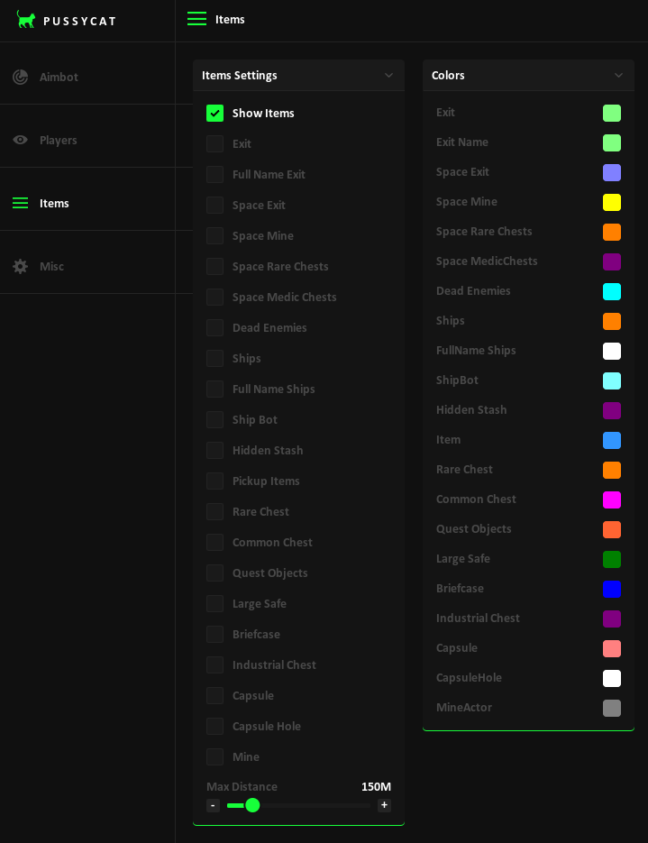Collapse the Items Settings panel chevron
The height and width of the screenshot is (843, 648).
coord(388,75)
